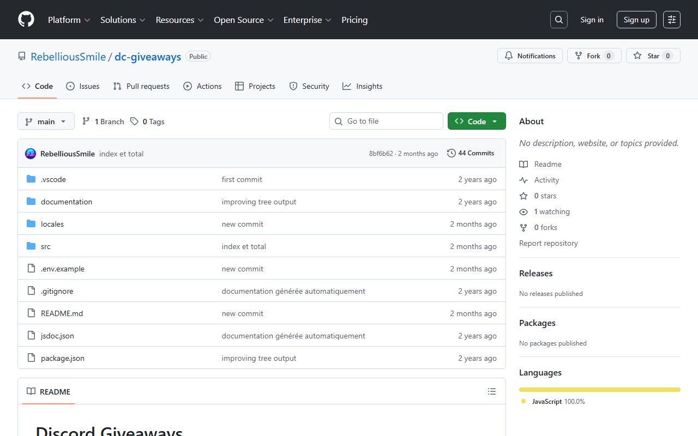Expand the main branch dropdown

pos(46,122)
